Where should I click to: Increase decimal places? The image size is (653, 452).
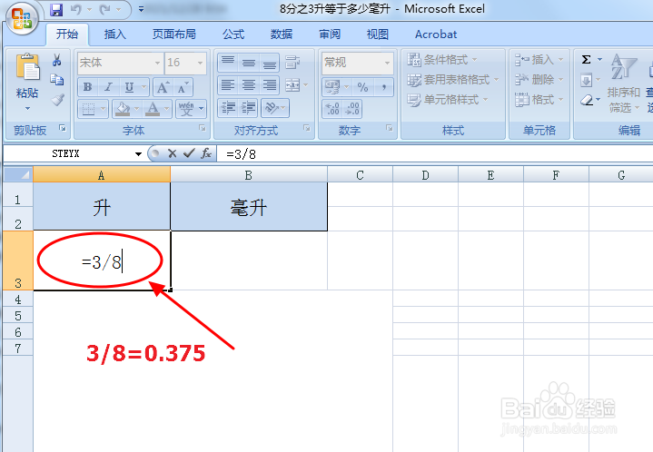(332, 109)
